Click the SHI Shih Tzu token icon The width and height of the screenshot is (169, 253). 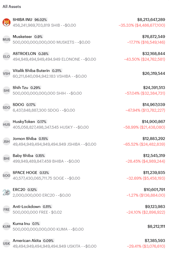(x=6, y=90)
